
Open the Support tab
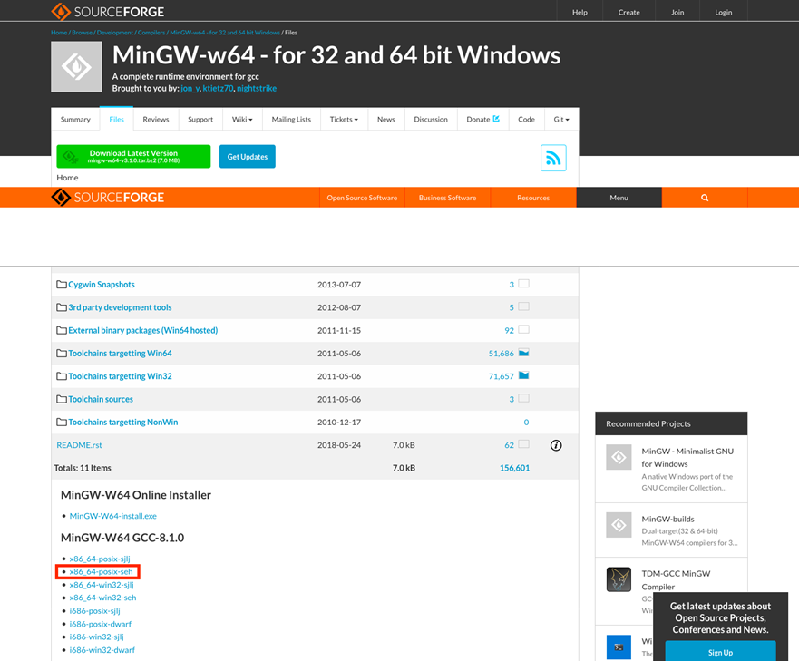click(x=200, y=120)
